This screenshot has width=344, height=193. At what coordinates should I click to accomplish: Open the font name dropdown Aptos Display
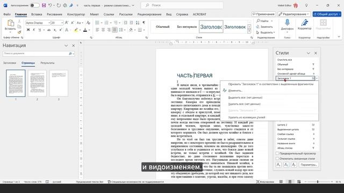[x=49, y=23]
